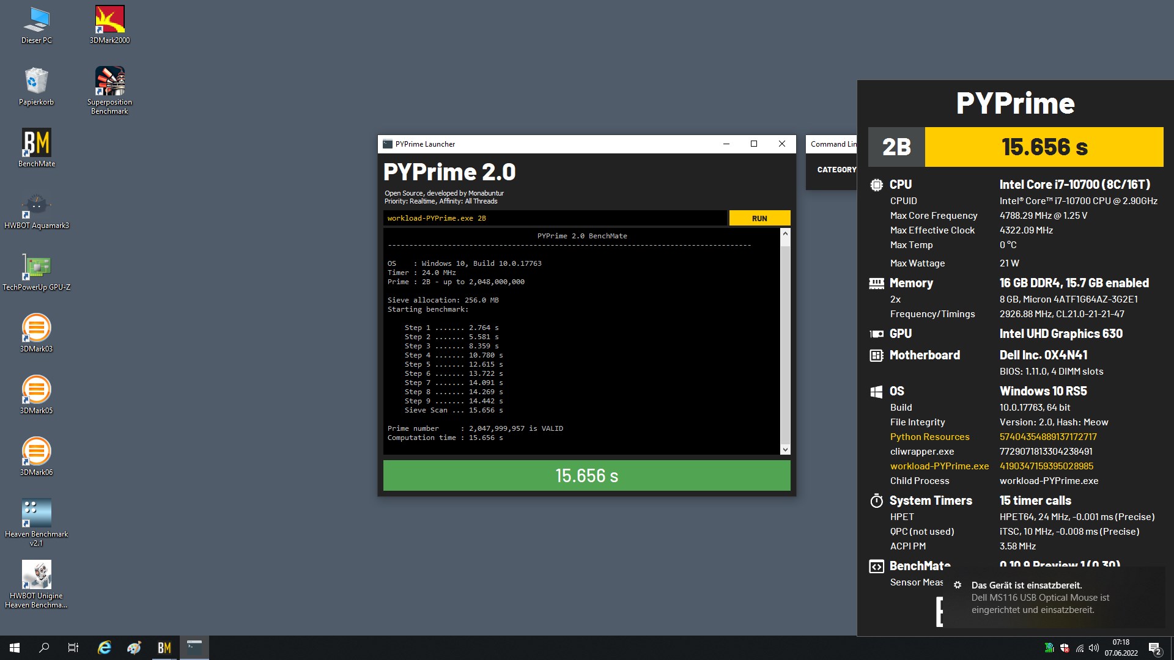Click the PYPrime Launcher title bar text
Viewport: 1174px width, 660px height.
pos(425,144)
